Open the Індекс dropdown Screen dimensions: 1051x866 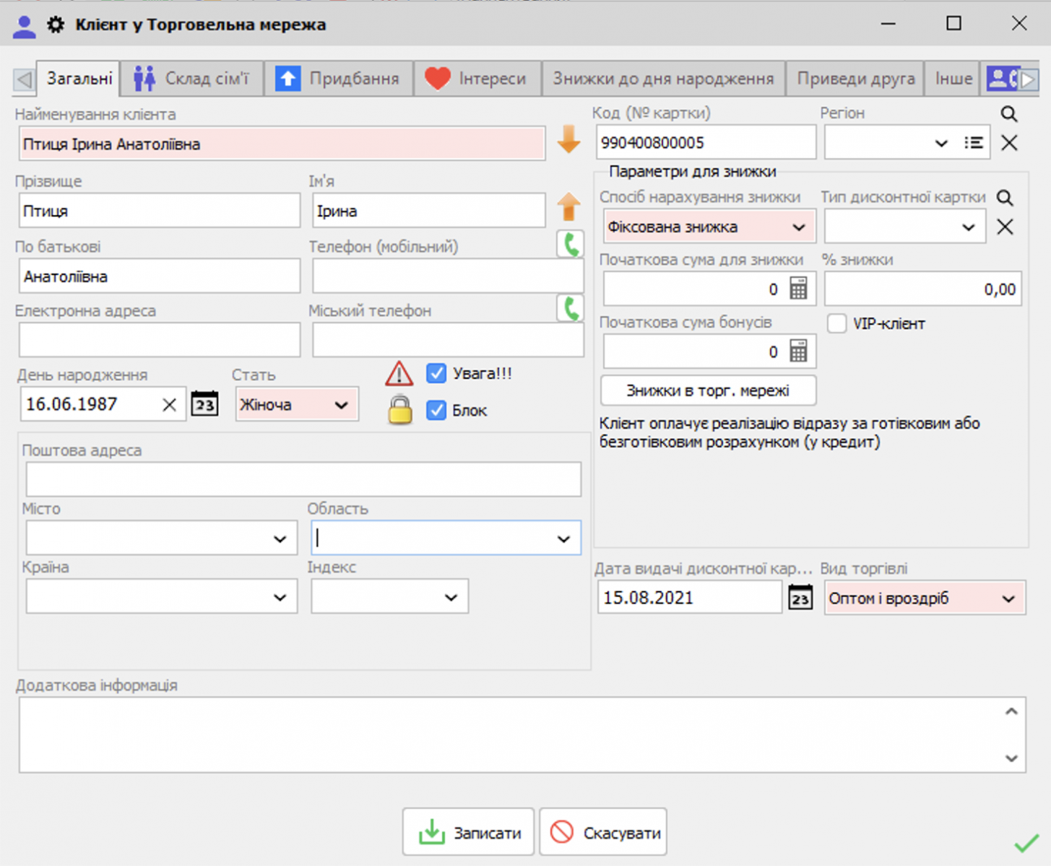coord(451,598)
